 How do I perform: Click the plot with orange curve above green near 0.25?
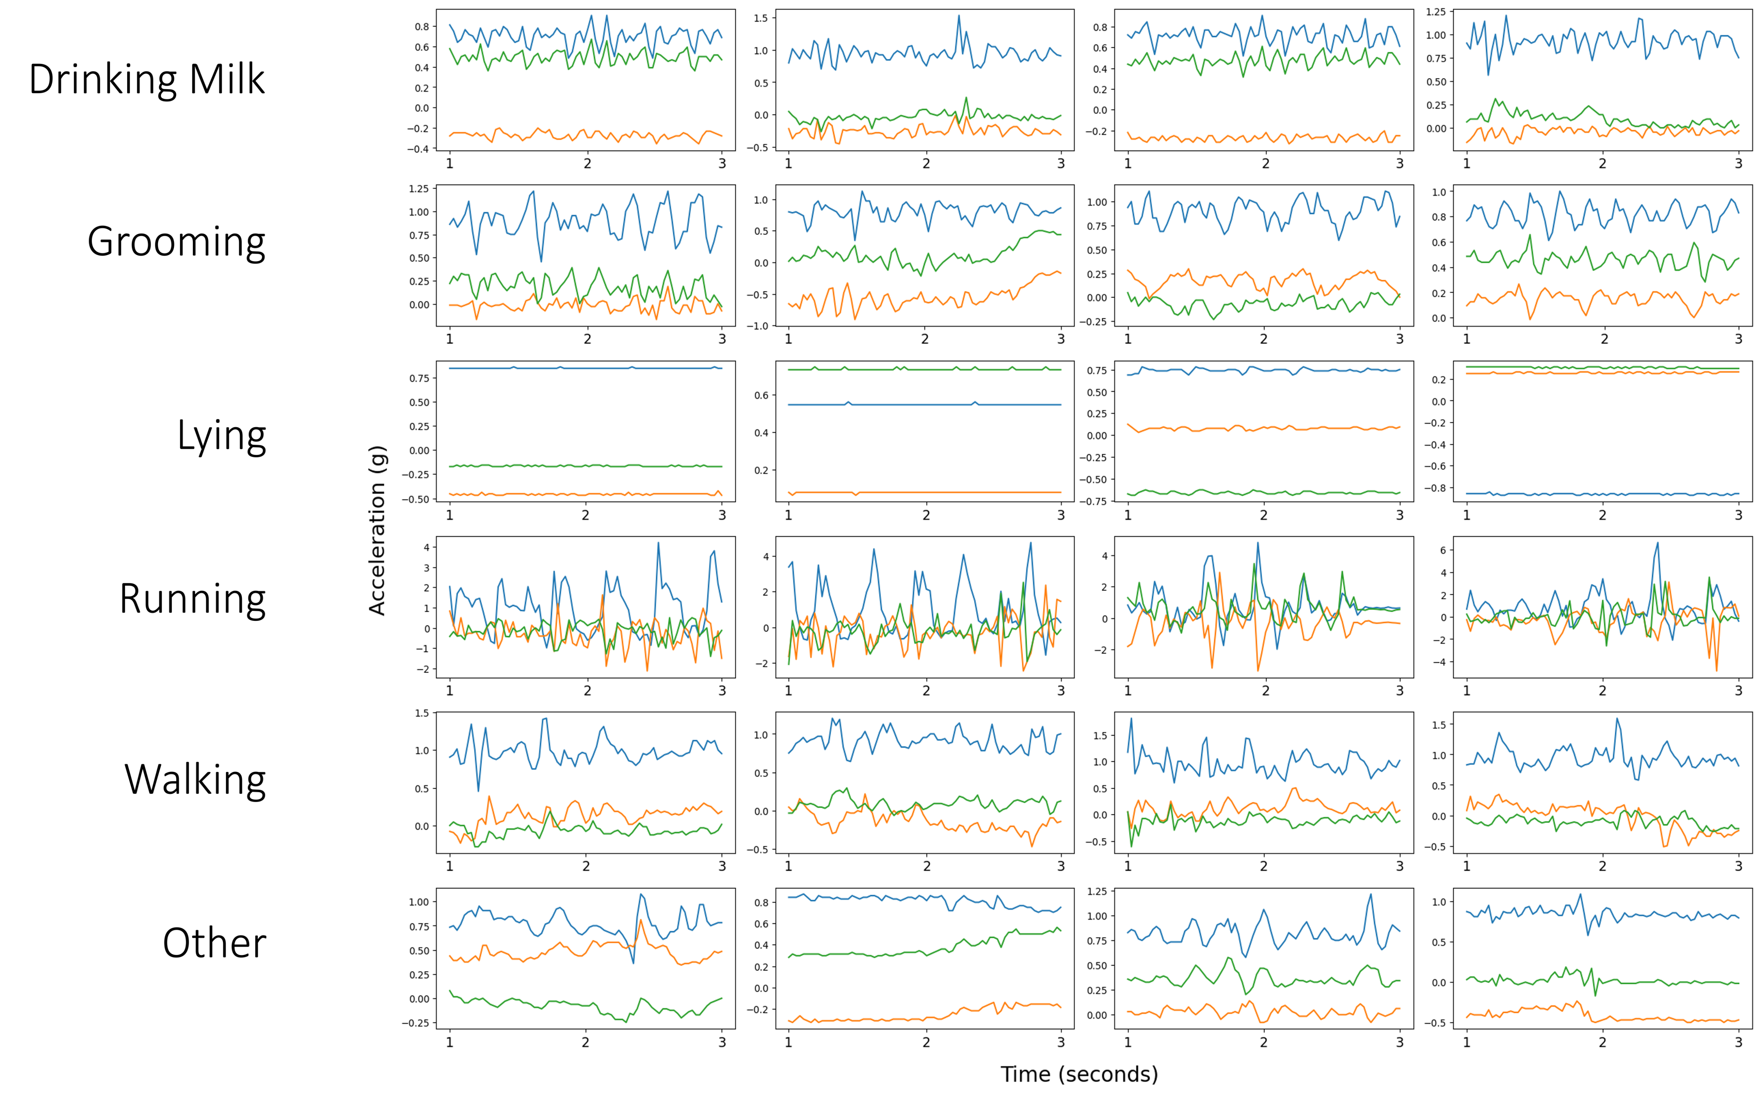click(1263, 256)
